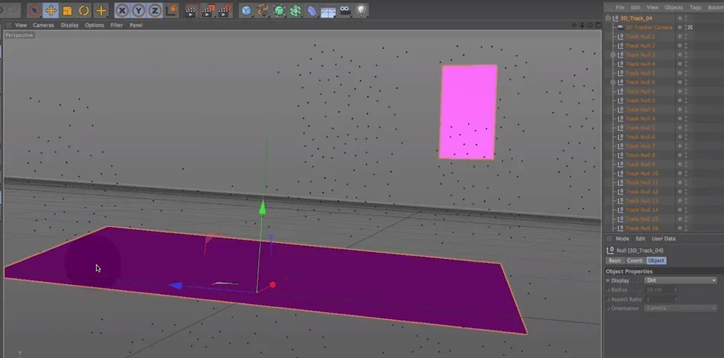Viewport: 724px width, 358px height.
Task: Toggle Y axis lock
Action: (x=139, y=10)
